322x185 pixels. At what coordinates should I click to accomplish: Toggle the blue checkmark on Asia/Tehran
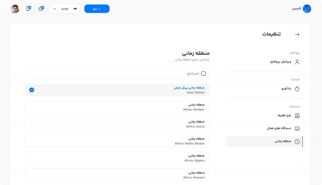[x=32, y=90]
